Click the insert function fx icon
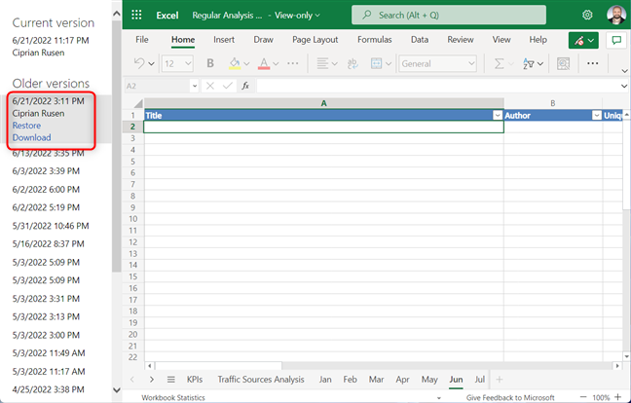Viewport: 631px width, 403px height. (x=245, y=86)
